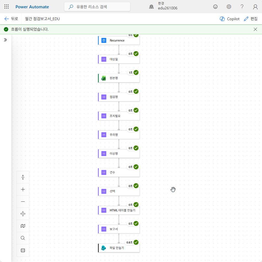Viewport: 262px width, 262px height.
Task: Click the 조치필요 purple action icon
Action: tap(104, 116)
